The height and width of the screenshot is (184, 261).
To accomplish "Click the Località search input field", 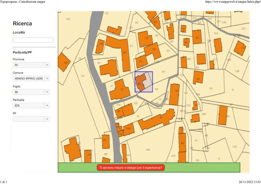I will pyautogui.click(x=33, y=40).
